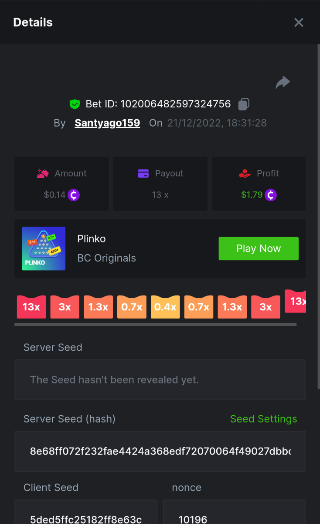Close the Details dialog
This screenshot has height=524, width=320.
click(x=299, y=22)
